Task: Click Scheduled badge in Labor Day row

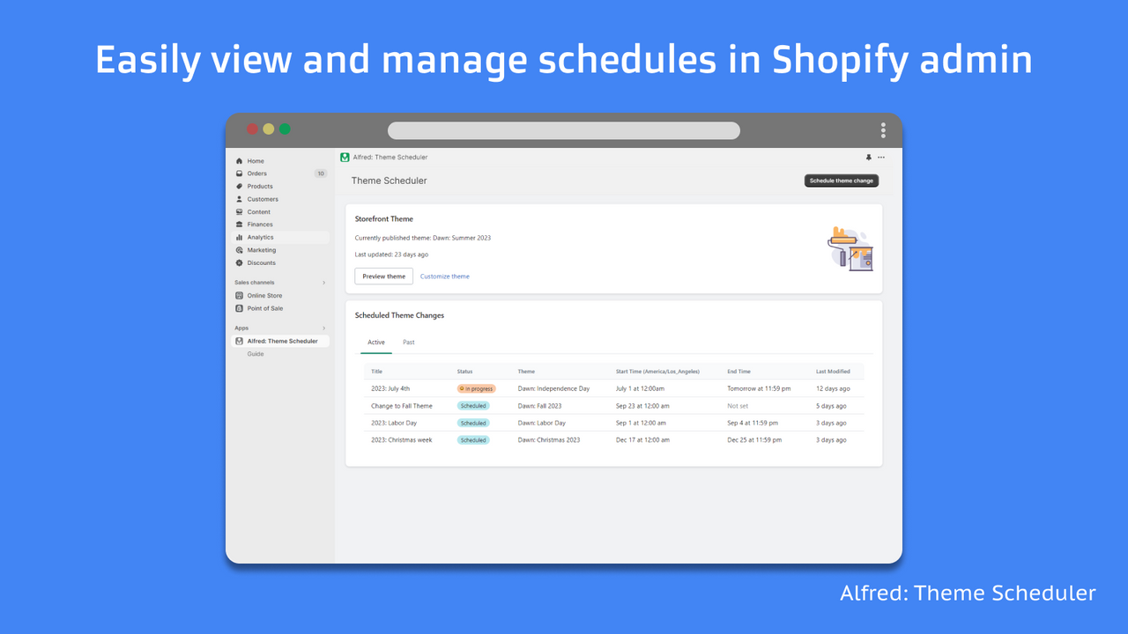Action: click(x=473, y=423)
